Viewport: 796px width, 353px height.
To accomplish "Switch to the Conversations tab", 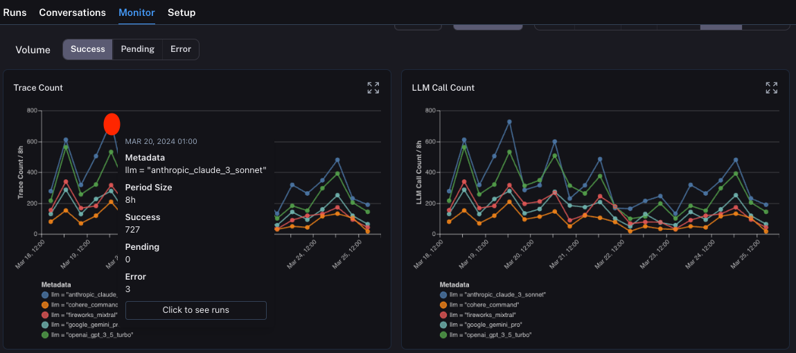I will [72, 12].
